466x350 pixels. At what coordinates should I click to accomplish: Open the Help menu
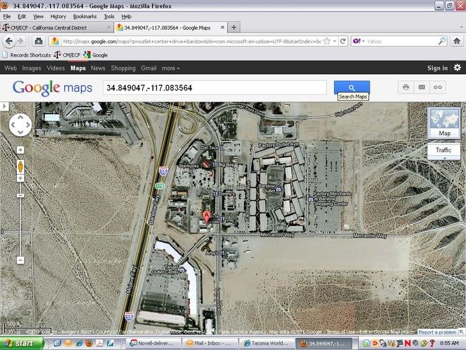[x=127, y=16]
